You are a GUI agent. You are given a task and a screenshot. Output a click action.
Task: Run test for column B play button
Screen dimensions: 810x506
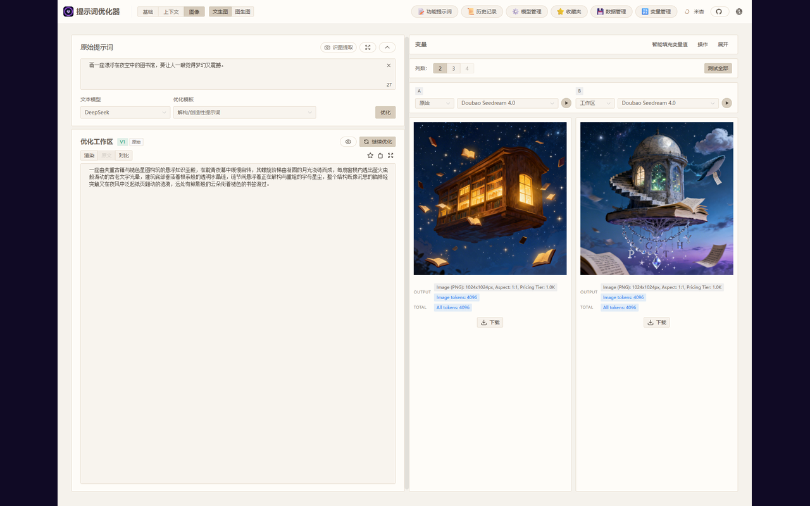click(x=727, y=103)
